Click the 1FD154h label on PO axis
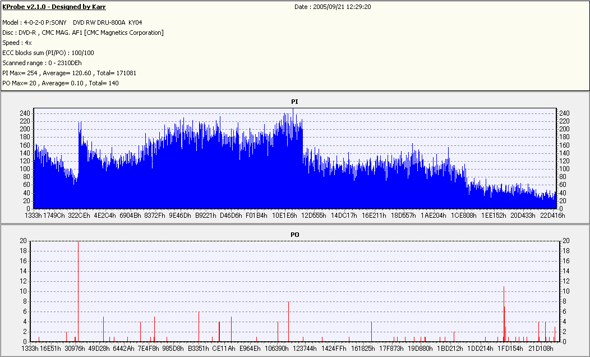The height and width of the screenshot is (357, 590). pyautogui.click(x=510, y=349)
